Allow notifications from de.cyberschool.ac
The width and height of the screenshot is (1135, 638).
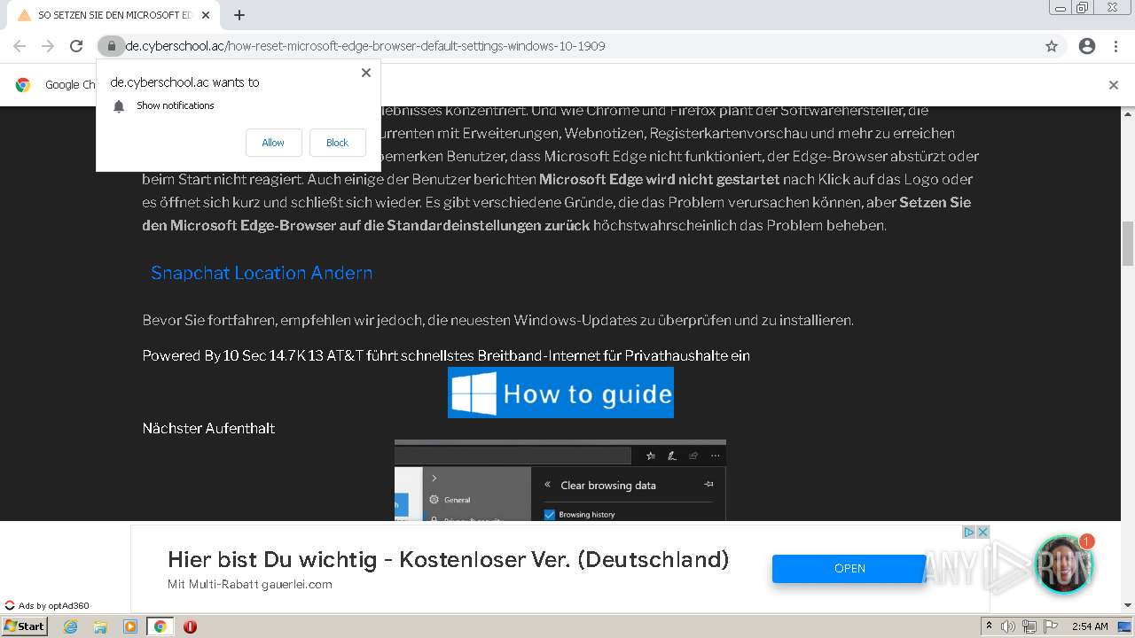coord(273,143)
